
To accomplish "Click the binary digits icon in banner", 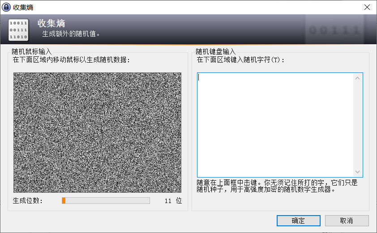I will (x=18, y=30).
